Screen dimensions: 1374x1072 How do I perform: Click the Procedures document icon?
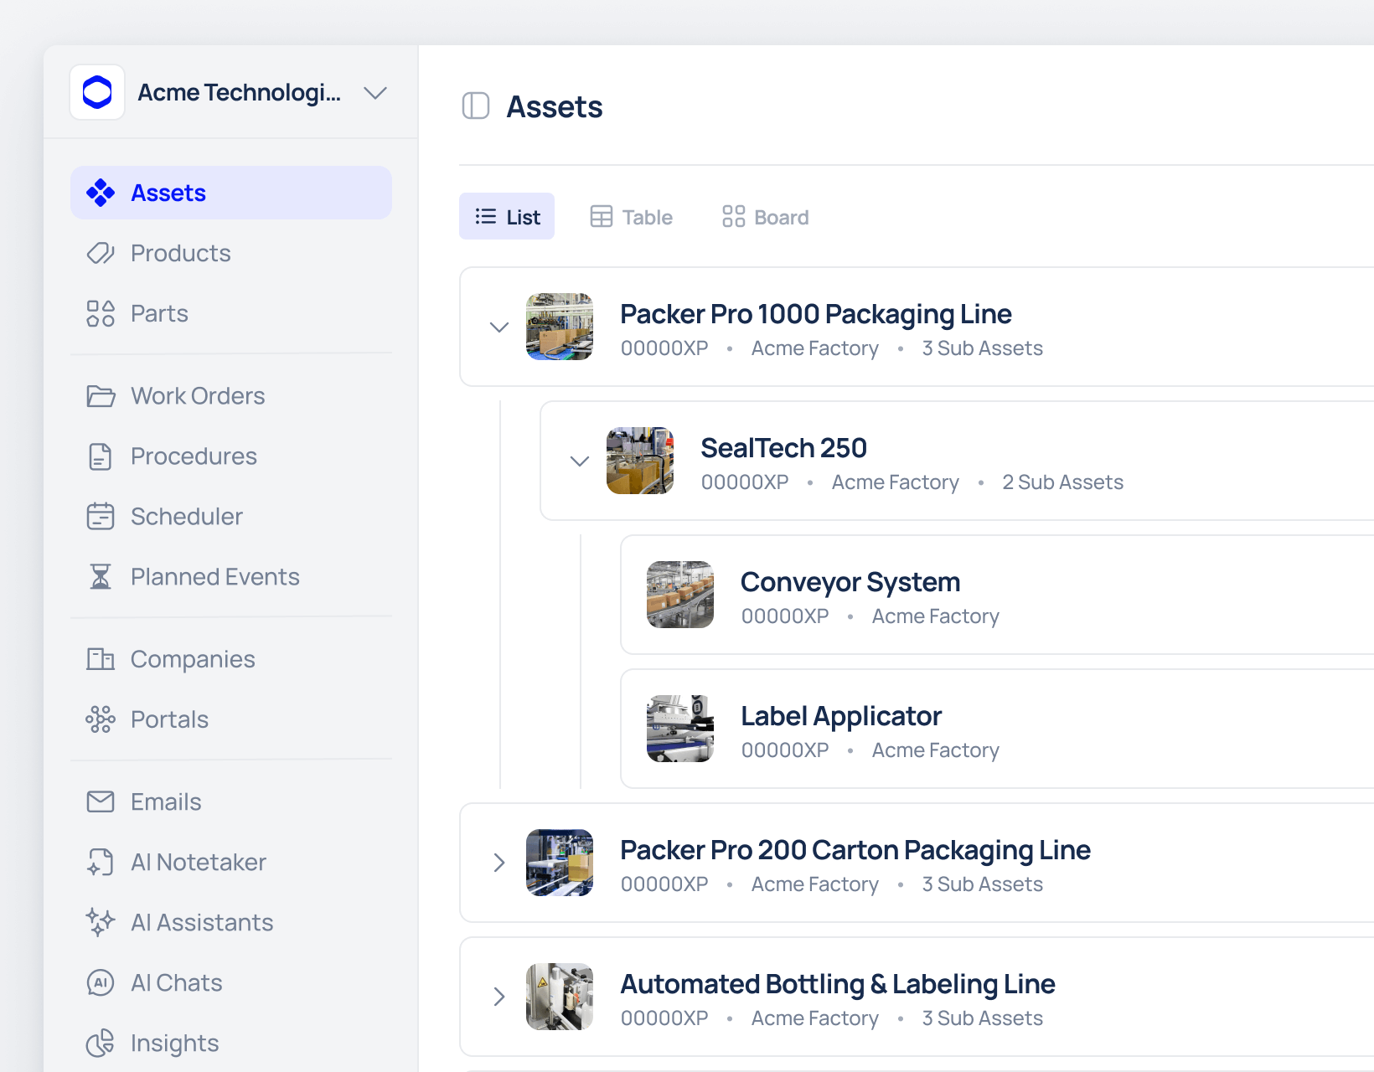pos(101,456)
